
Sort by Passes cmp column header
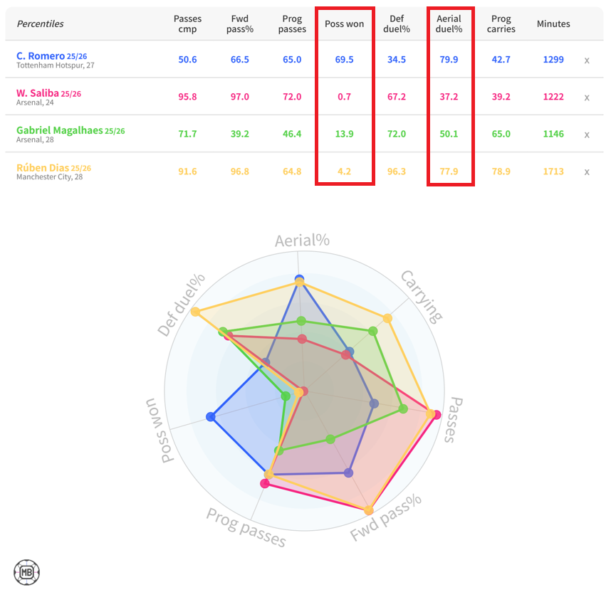click(188, 23)
